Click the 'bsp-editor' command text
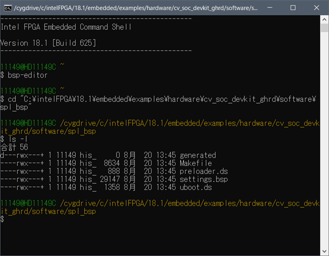 pyautogui.click(x=27, y=75)
